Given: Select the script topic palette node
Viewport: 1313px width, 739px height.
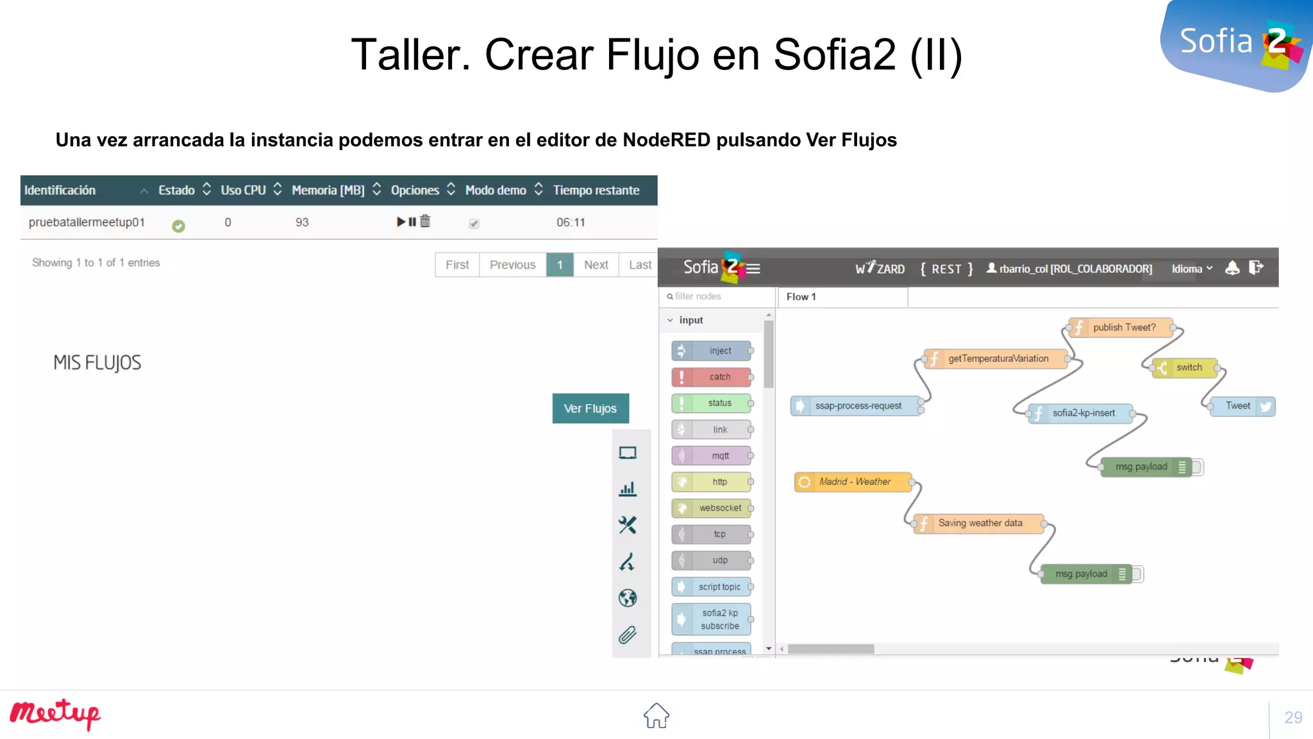Looking at the screenshot, I should [x=712, y=587].
